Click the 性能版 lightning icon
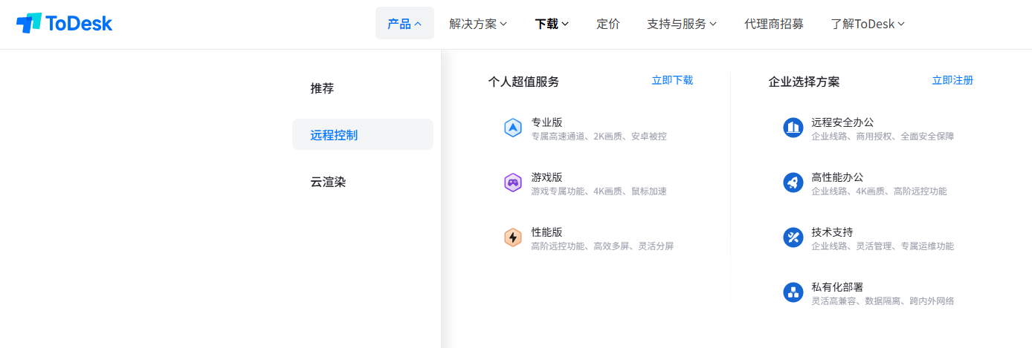The image size is (1032, 348). click(x=513, y=237)
